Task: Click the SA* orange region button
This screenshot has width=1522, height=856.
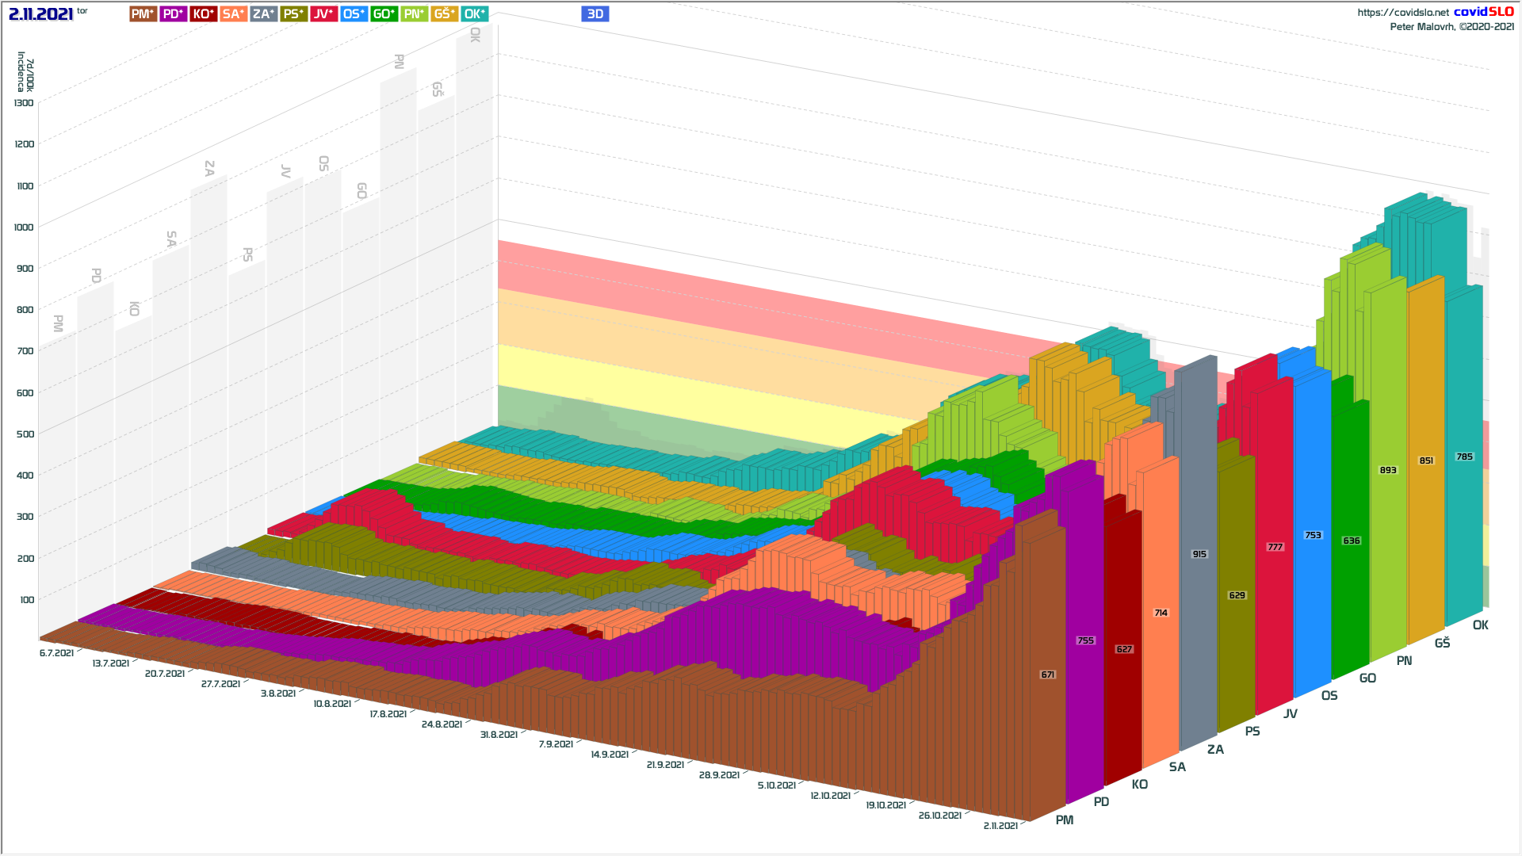Action: [233, 13]
